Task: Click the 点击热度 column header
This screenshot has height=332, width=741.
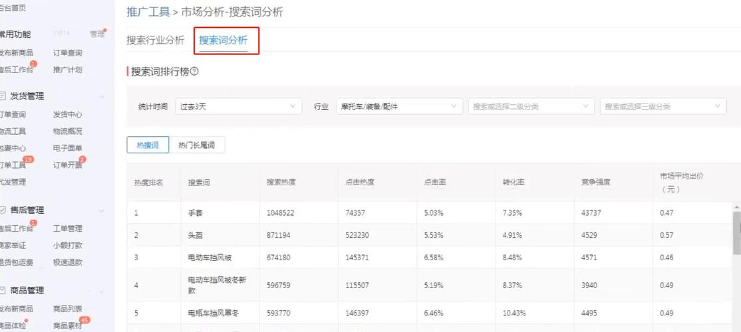Action: [360, 183]
